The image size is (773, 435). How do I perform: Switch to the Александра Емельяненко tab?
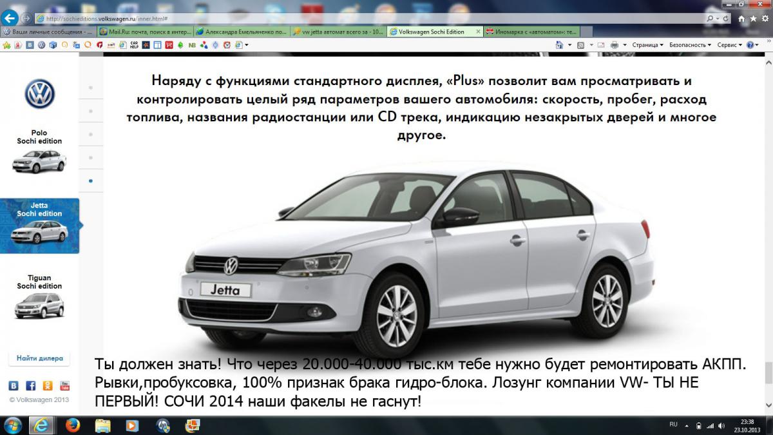click(x=243, y=32)
